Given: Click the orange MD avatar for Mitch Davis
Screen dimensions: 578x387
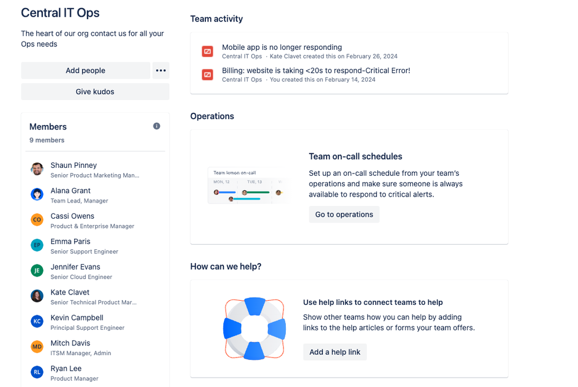Looking at the screenshot, I should pos(37,347).
